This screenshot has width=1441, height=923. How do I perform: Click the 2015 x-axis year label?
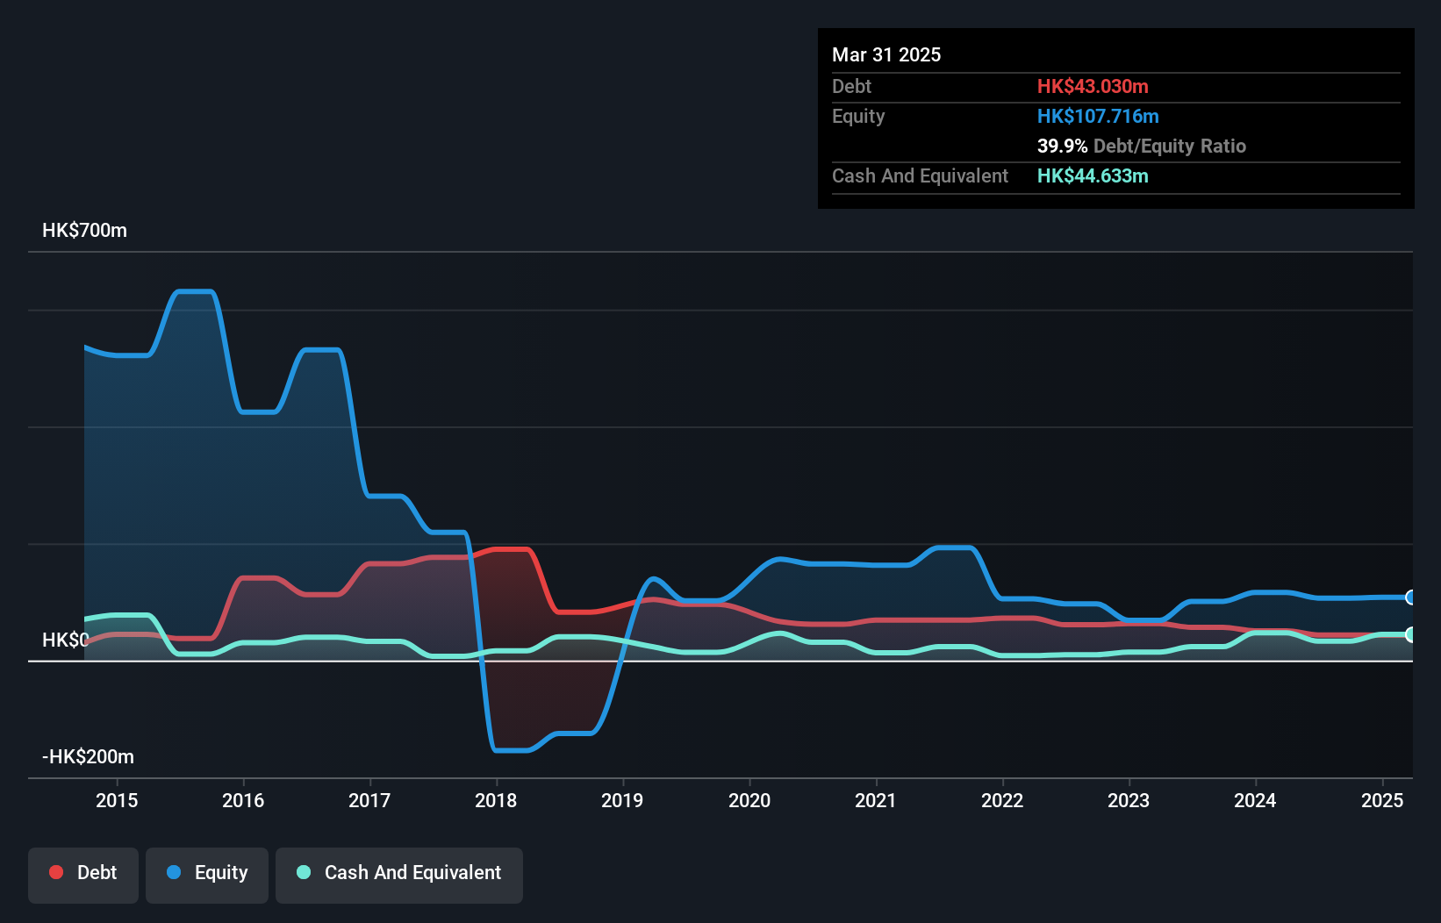117,800
